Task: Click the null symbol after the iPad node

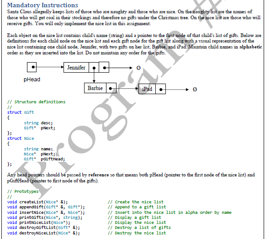Action: point(195,89)
